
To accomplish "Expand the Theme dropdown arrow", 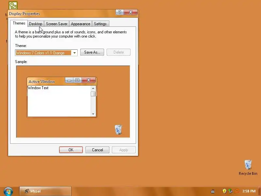I will point(74,53).
